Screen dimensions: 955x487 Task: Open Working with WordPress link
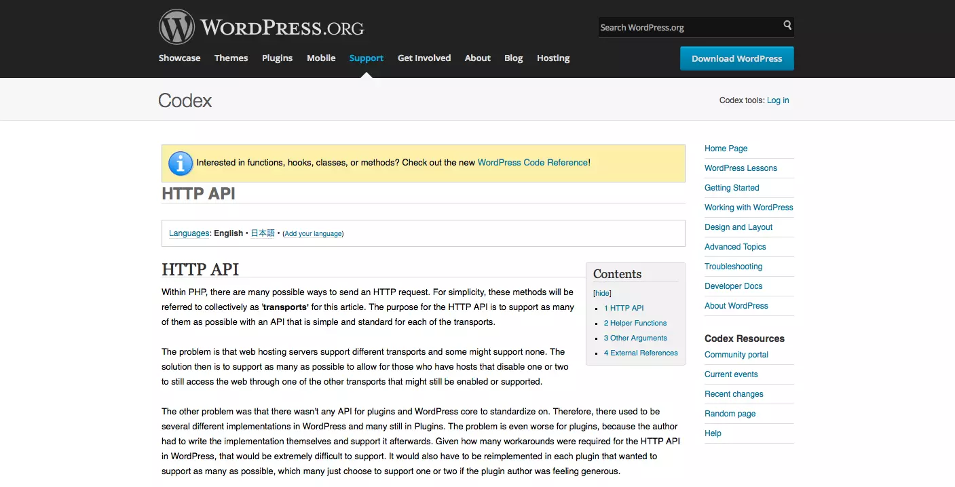tap(749, 208)
